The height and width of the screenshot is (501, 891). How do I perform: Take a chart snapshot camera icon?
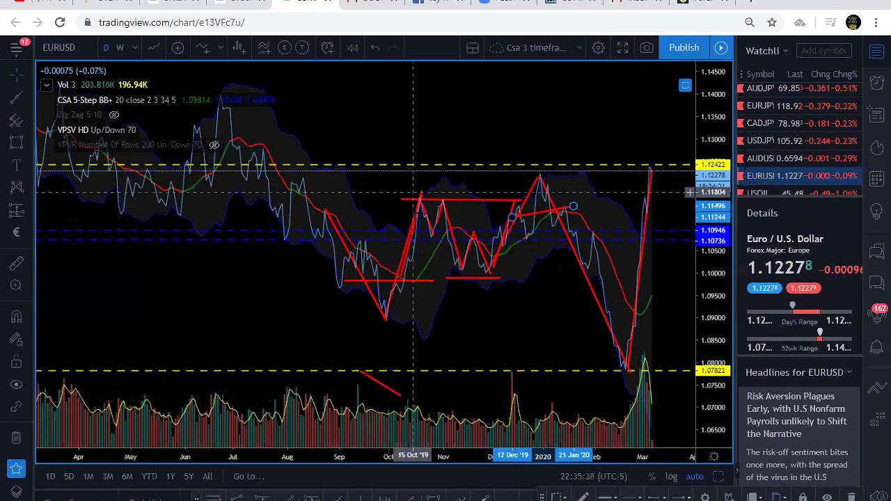pyautogui.click(x=647, y=47)
